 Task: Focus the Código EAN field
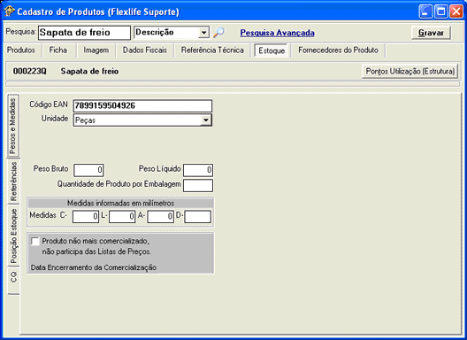coord(142,106)
